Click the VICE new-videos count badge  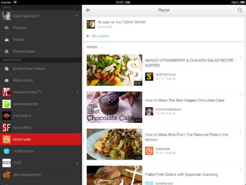(77, 163)
